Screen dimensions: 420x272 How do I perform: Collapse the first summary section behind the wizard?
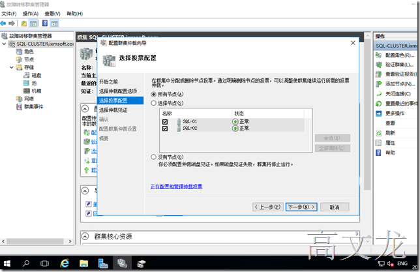click(85, 108)
